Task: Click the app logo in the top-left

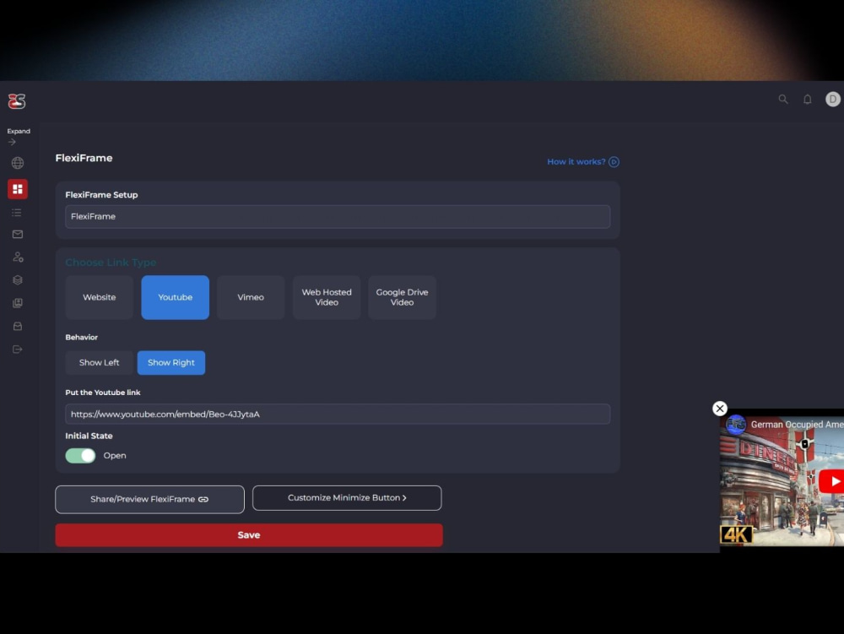Action: coord(17,100)
